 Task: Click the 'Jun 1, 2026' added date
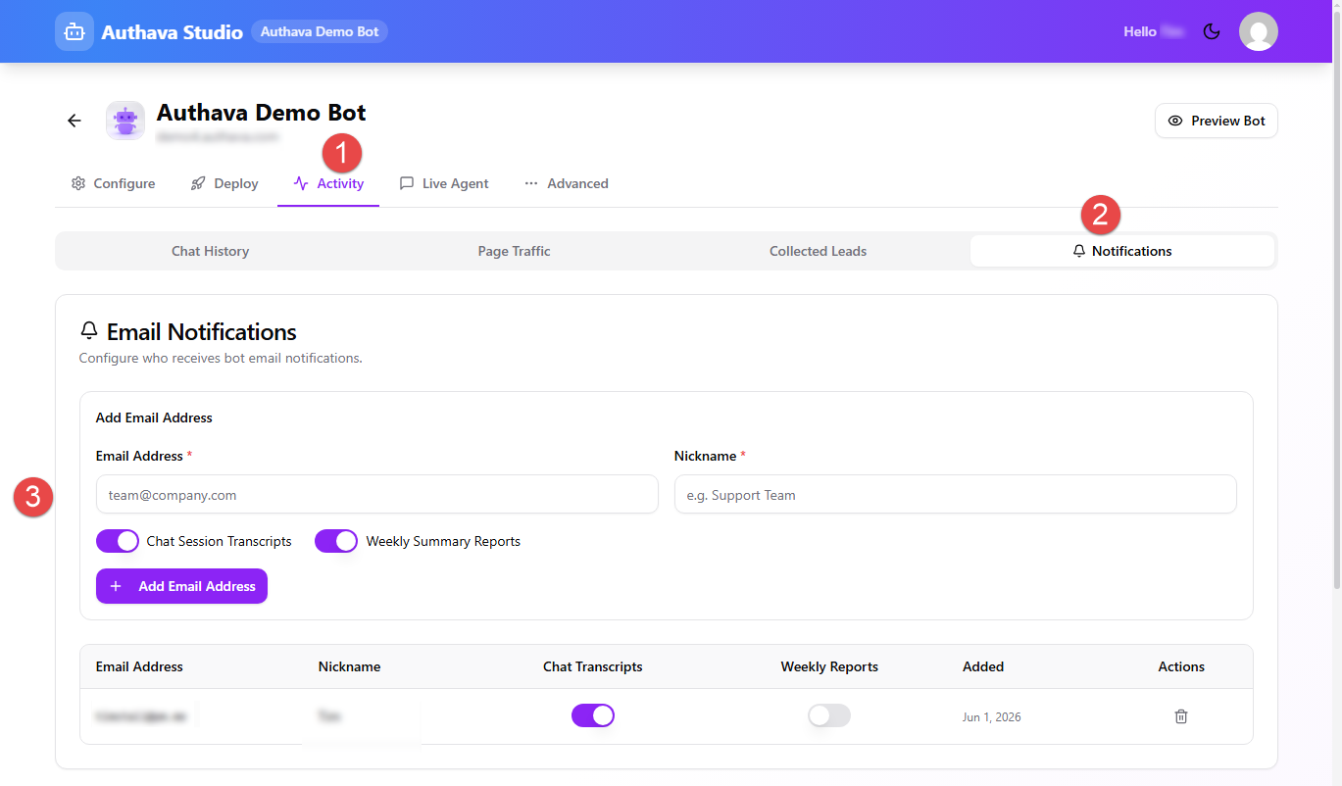[992, 717]
